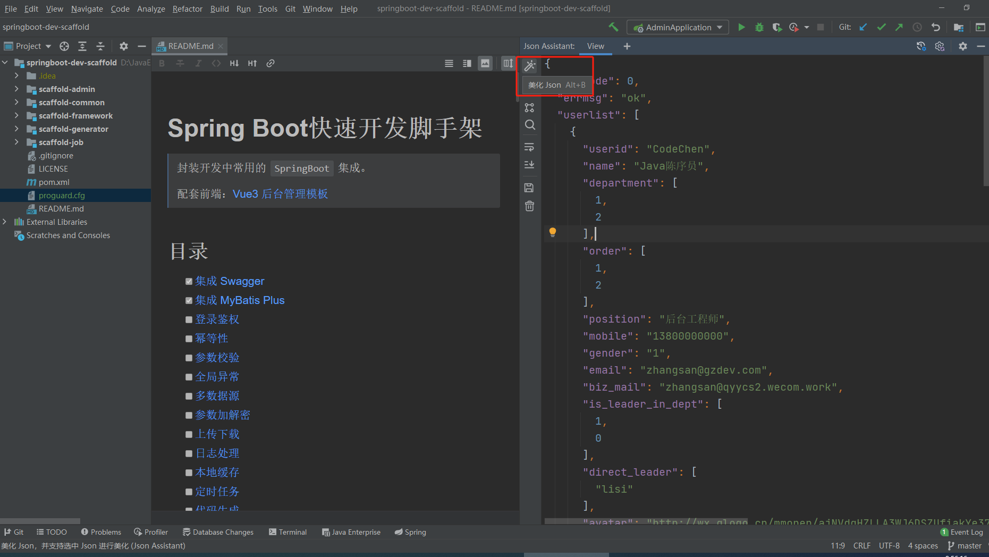Save the Json with disk icon
The height and width of the screenshot is (557, 989).
[x=529, y=188]
